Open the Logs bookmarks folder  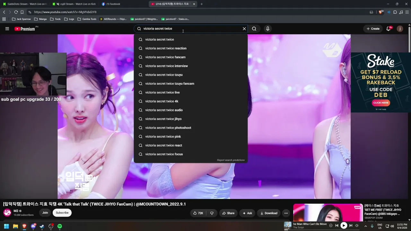[x=69, y=19]
